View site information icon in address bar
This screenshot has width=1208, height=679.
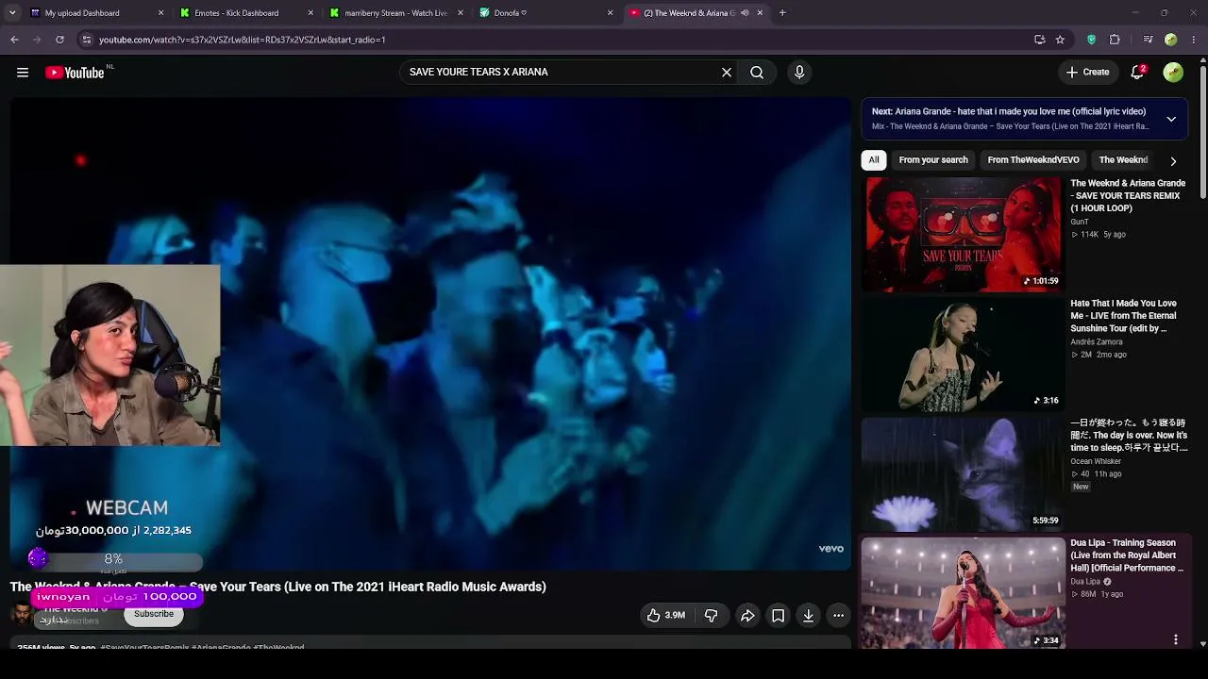(x=87, y=40)
